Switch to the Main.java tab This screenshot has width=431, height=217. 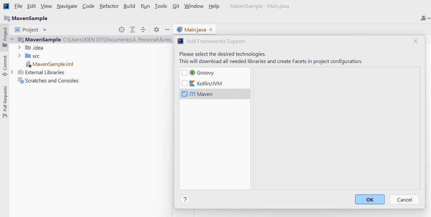[x=194, y=29]
